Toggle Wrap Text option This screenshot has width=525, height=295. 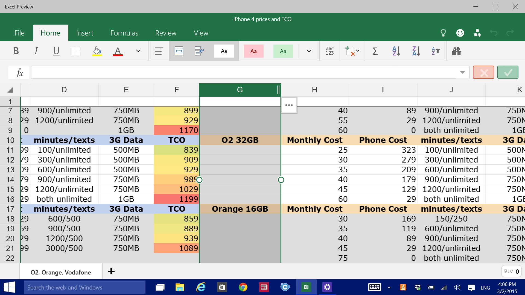(199, 51)
